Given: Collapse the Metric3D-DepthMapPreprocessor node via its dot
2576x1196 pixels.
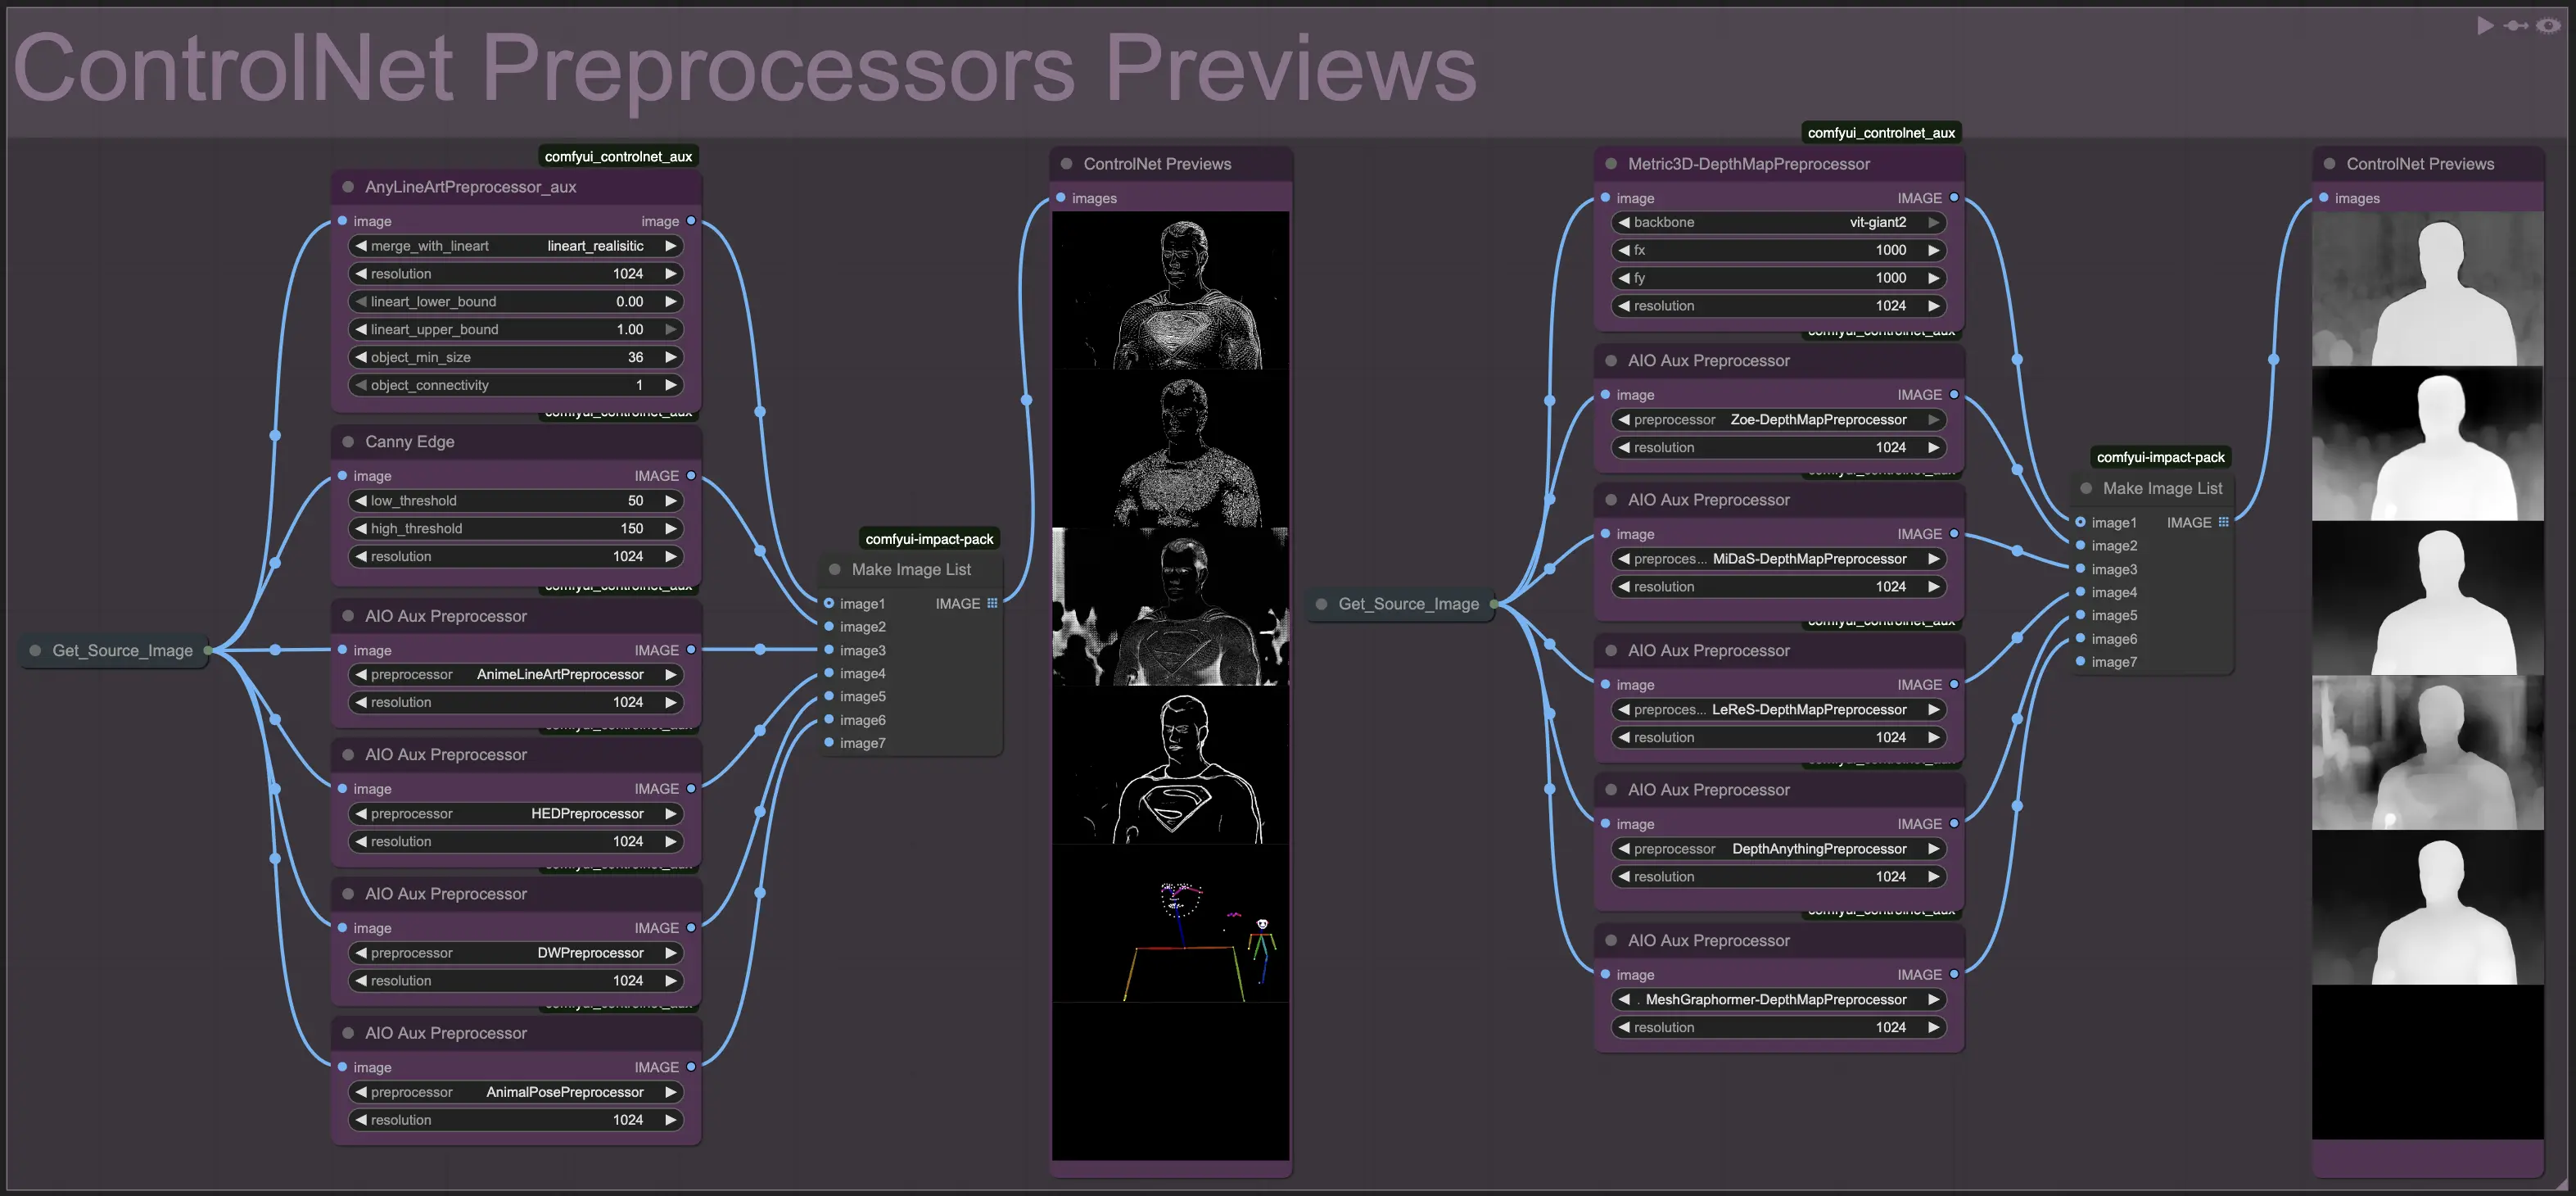Looking at the screenshot, I should coord(1611,164).
